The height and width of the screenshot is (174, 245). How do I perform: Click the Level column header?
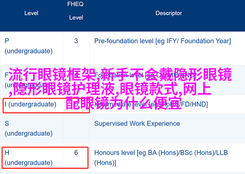(x=31, y=13)
